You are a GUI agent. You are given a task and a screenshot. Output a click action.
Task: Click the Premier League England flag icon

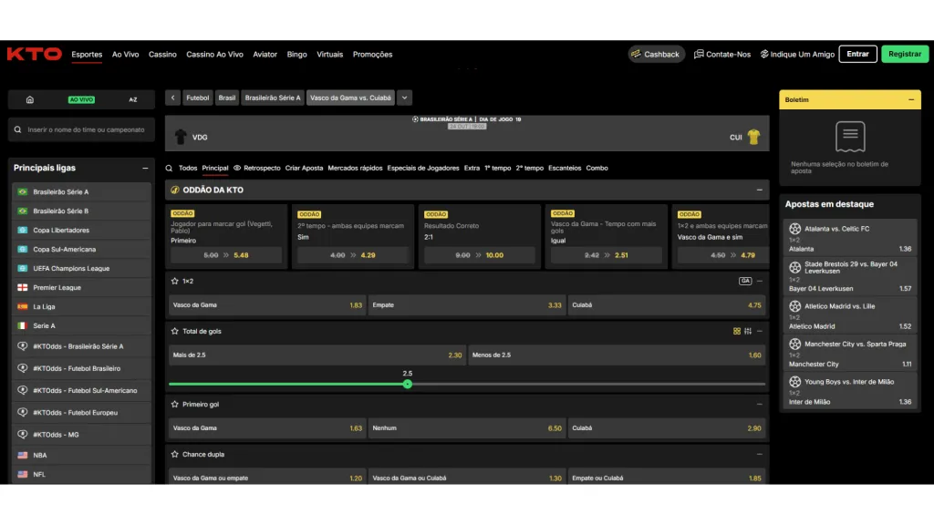click(x=23, y=287)
